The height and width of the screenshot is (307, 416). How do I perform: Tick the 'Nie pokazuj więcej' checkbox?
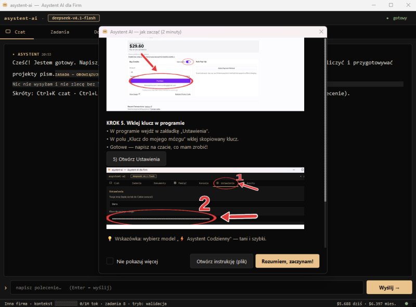(x=110, y=261)
